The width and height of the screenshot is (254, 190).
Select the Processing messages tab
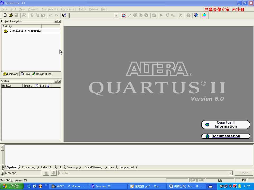coord(29,167)
